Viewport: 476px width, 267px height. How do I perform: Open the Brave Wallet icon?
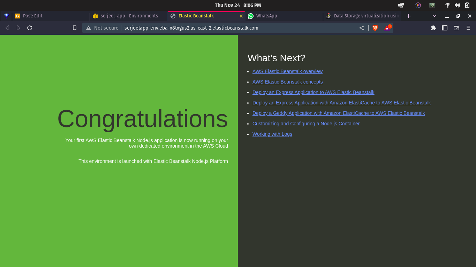click(456, 28)
